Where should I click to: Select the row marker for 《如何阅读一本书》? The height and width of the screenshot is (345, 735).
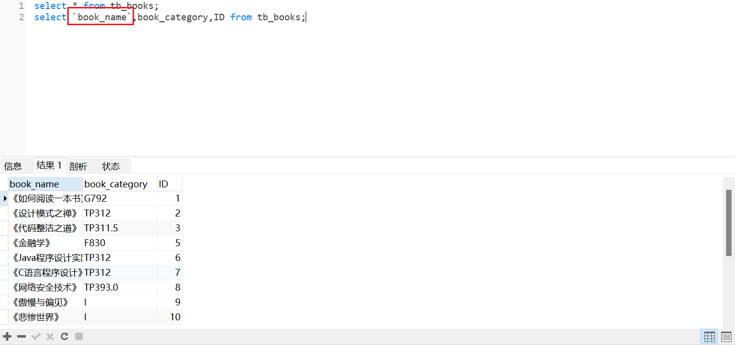(5, 199)
